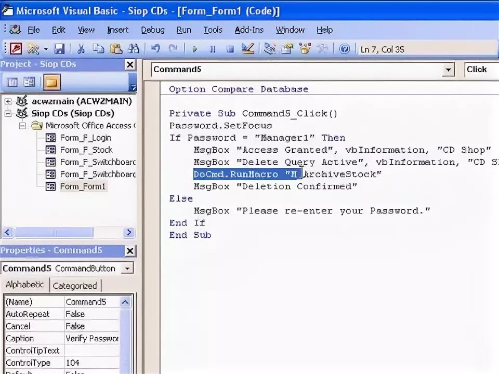Open the Add-Ins menu
Image resolution: width=499 pixels, height=374 pixels.
[x=249, y=30]
